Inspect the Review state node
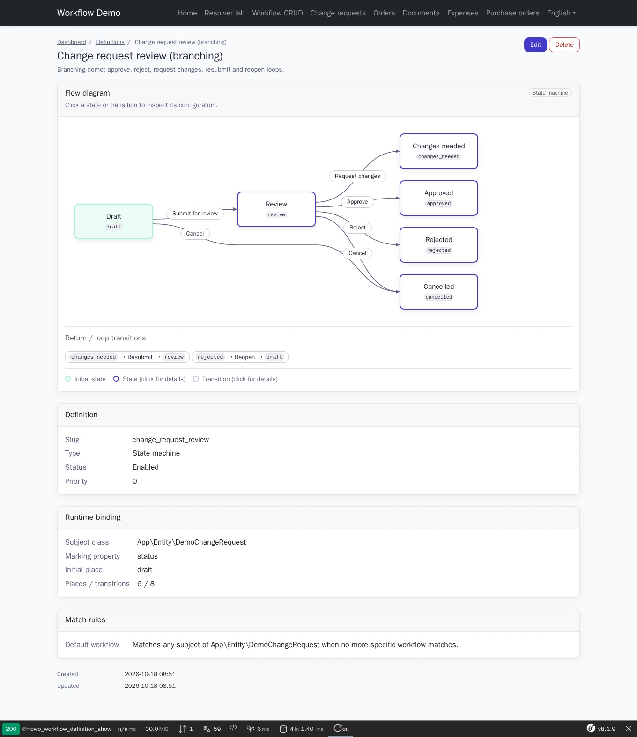This screenshot has height=737, width=637. tap(276, 209)
